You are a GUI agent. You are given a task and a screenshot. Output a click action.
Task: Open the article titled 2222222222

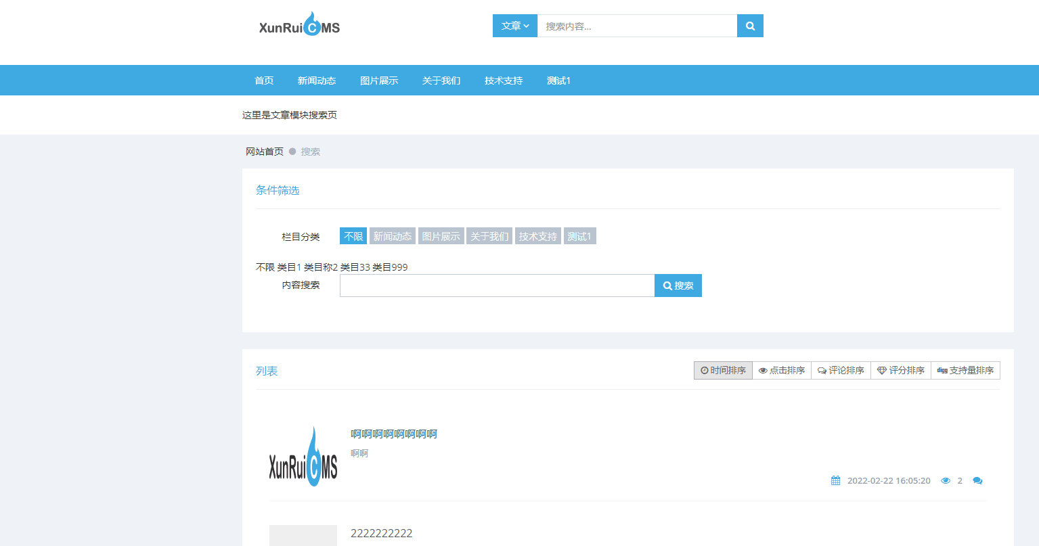pos(382,533)
